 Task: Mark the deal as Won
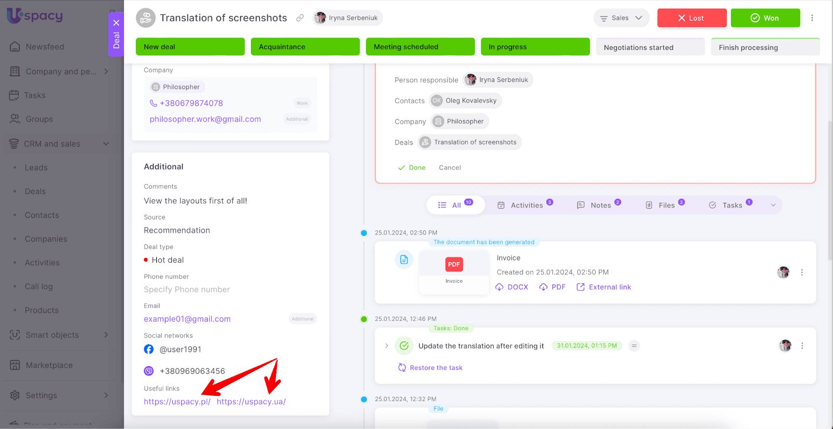click(x=765, y=18)
